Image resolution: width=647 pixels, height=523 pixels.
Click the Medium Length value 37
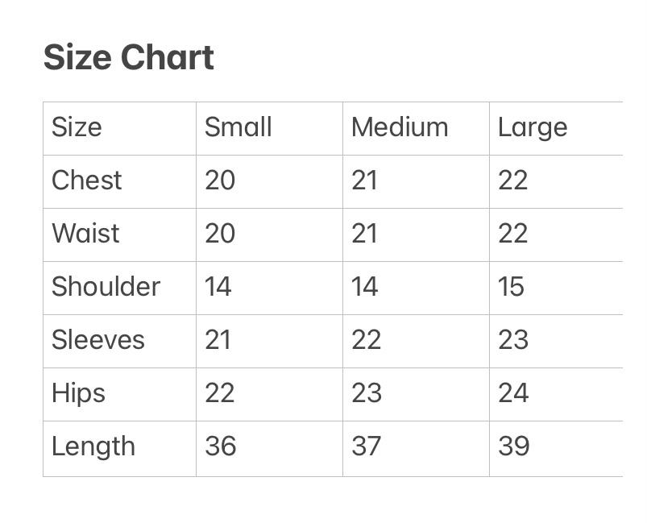[367, 446]
